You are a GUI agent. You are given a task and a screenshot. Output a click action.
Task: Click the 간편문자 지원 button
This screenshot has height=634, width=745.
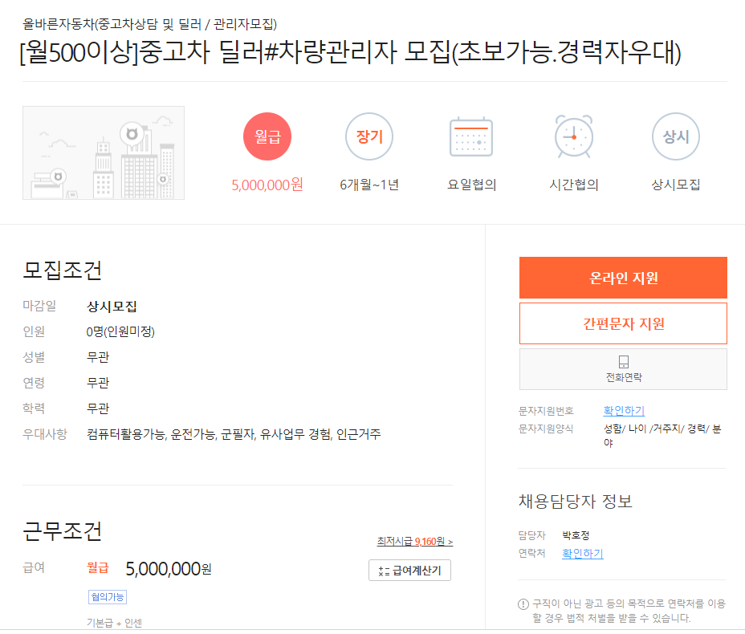click(623, 323)
